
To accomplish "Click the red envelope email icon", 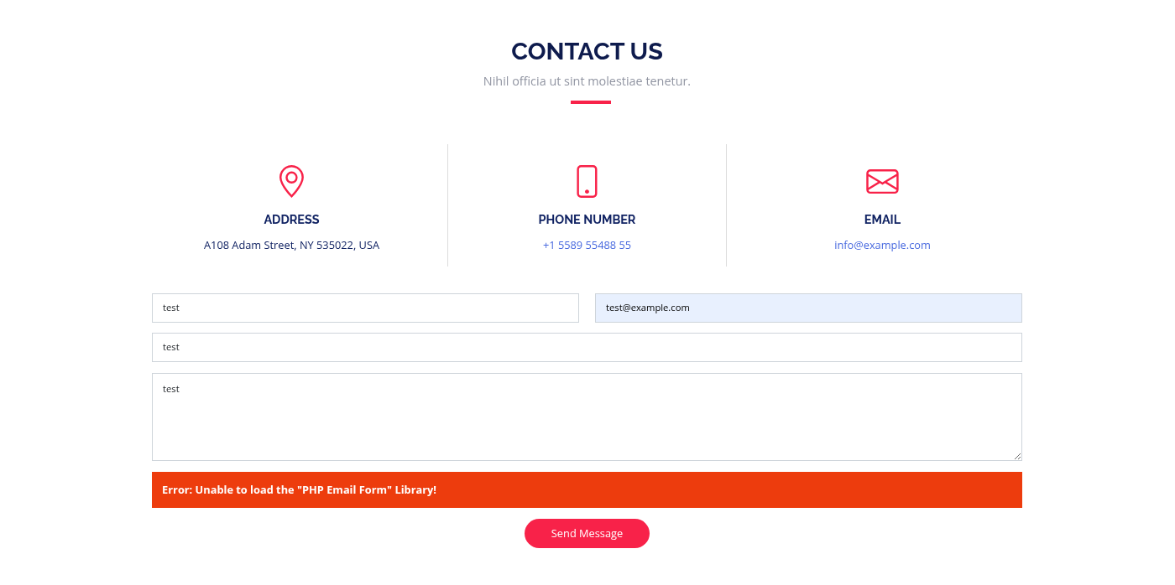I will pos(882,181).
